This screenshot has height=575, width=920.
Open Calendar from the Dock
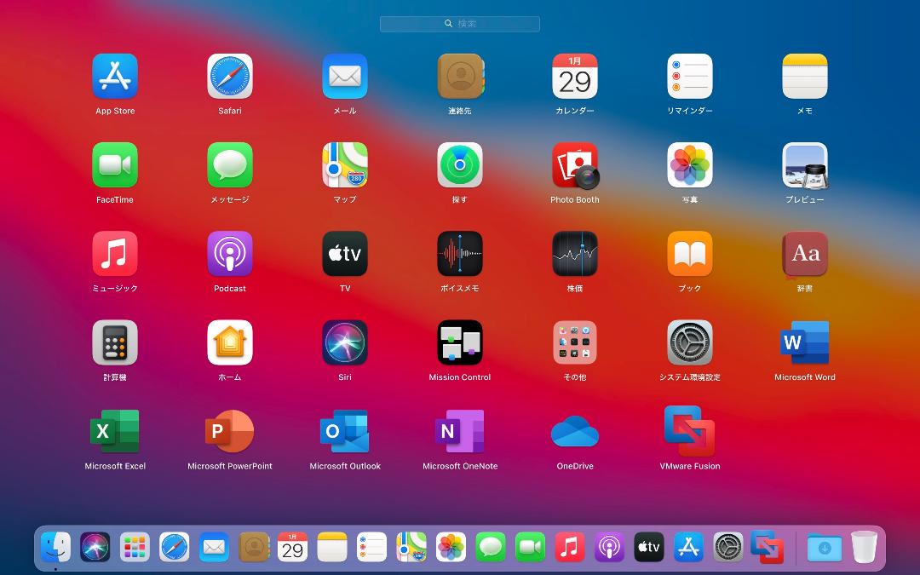coord(293,548)
